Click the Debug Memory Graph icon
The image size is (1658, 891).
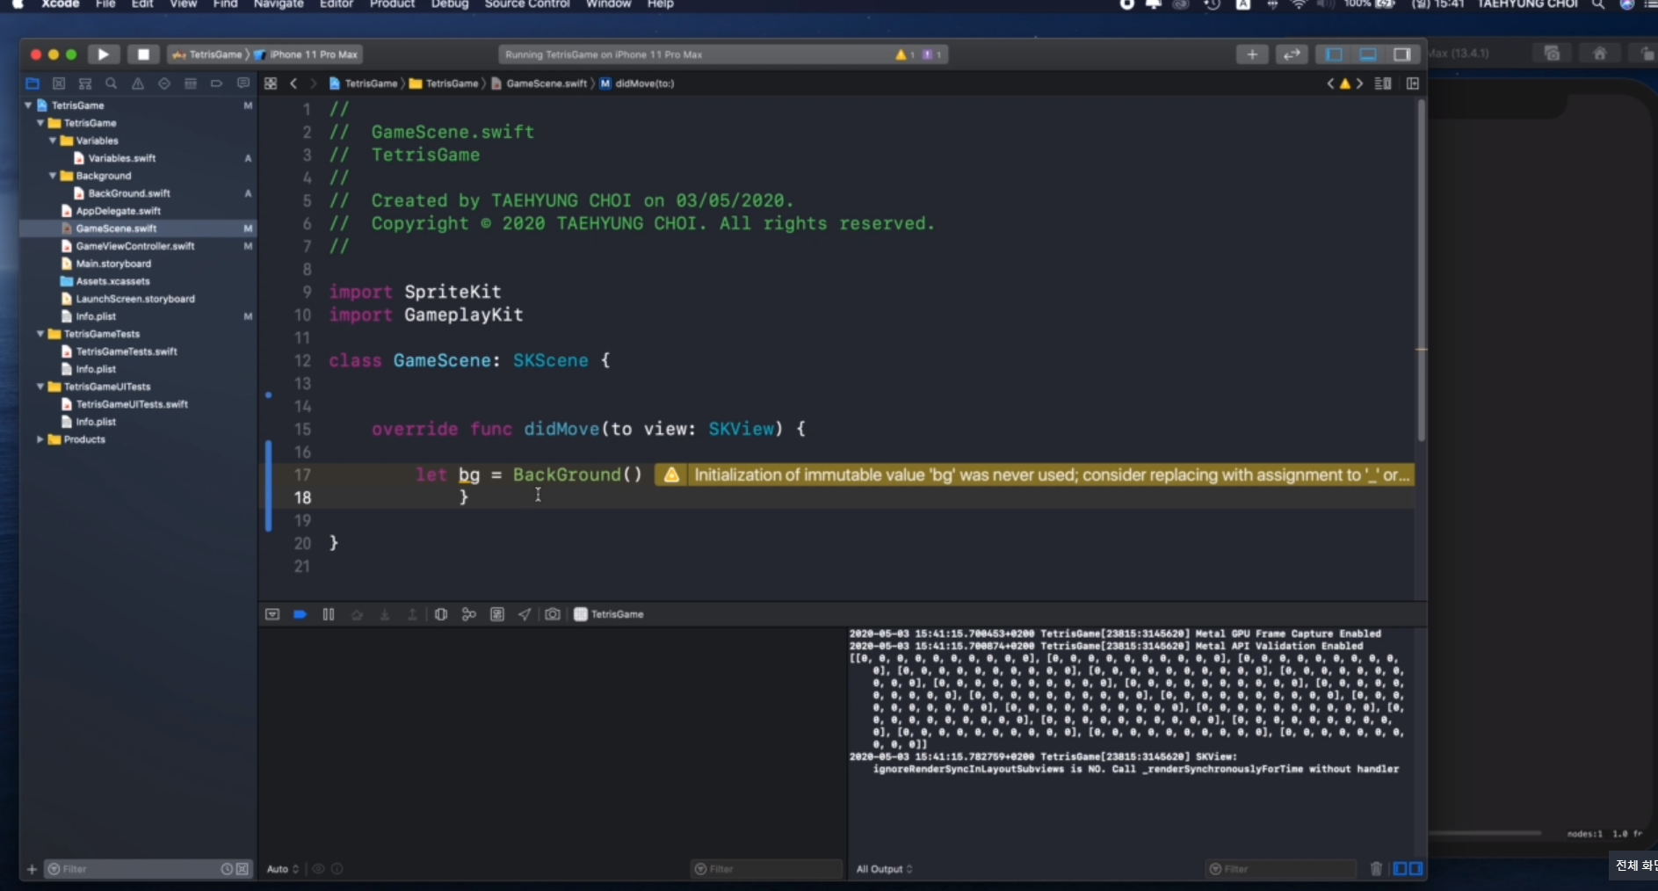pos(469,614)
